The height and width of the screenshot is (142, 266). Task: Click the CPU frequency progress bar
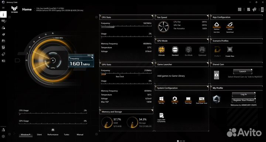(x=126, y=27)
